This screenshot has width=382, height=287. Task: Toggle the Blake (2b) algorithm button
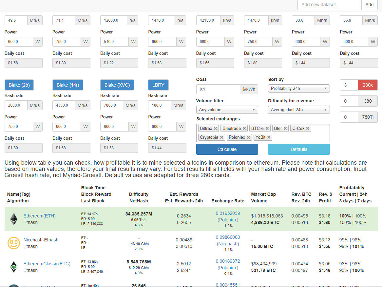[19, 85]
